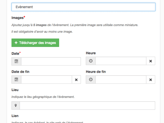Screen dimensions: 164x123
Task: Open the calendar icon for Date de fin
Action: (x=16, y=80)
